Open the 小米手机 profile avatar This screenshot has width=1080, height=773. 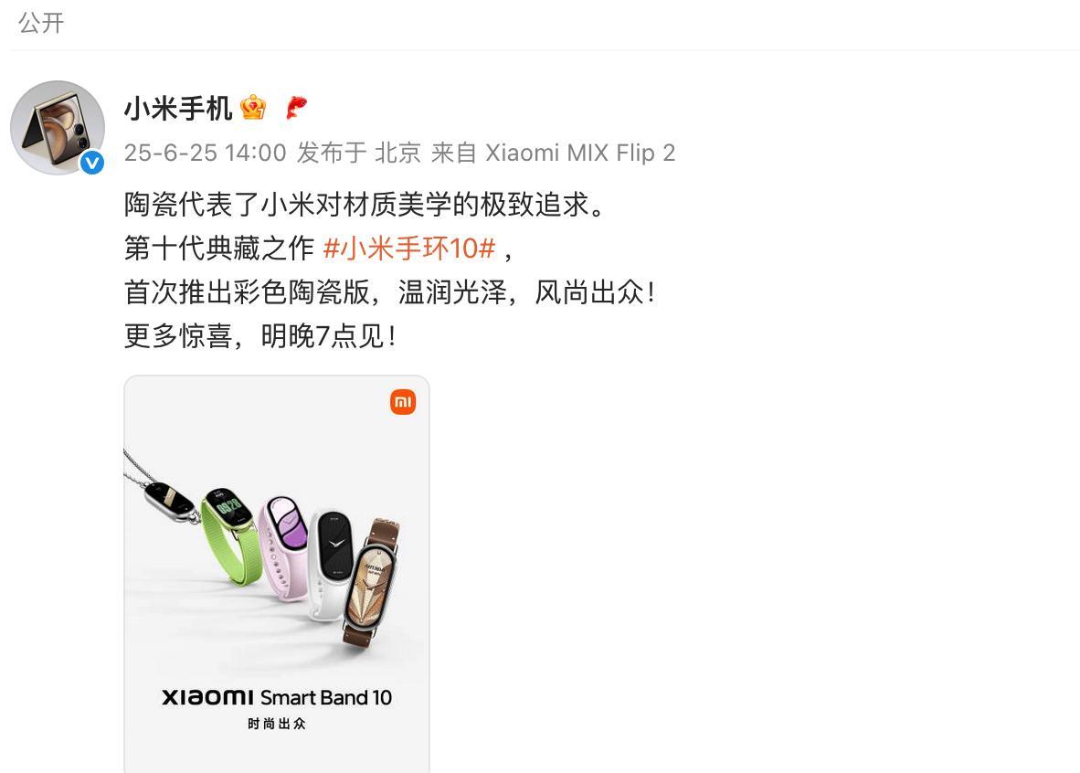point(58,127)
